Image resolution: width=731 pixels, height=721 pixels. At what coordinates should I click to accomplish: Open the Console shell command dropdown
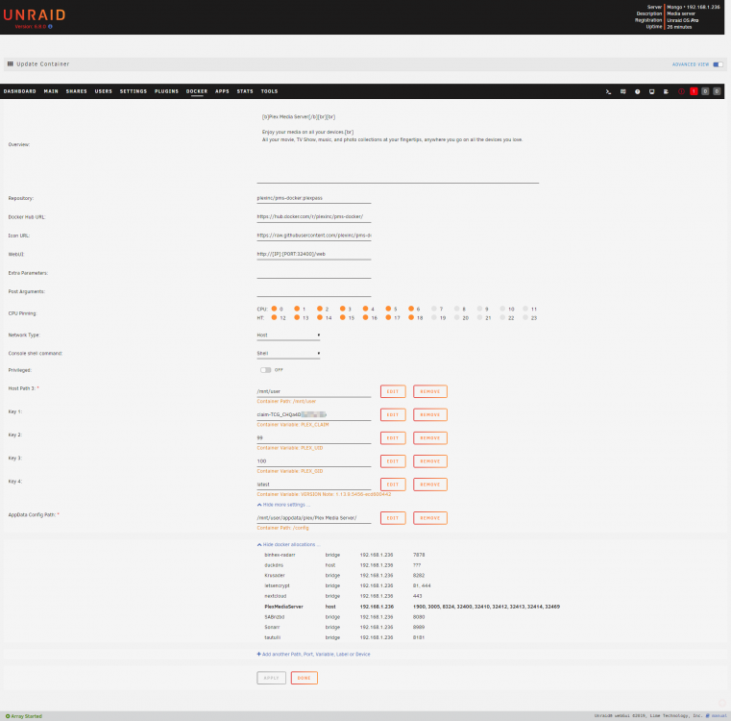pos(288,353)
